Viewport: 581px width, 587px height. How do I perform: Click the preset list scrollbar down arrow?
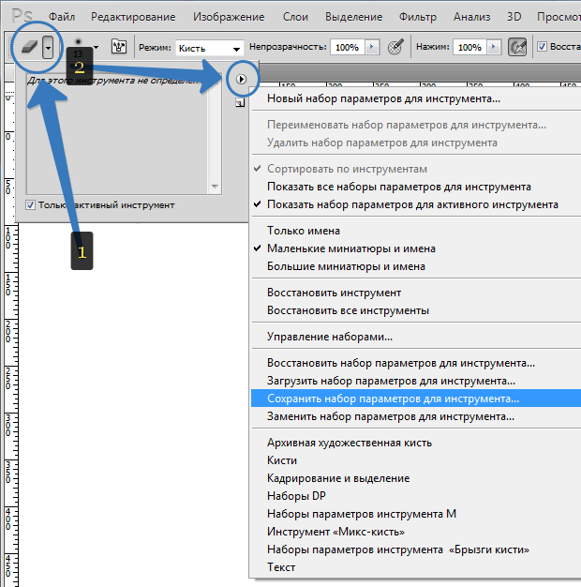(x=215, y=186)
